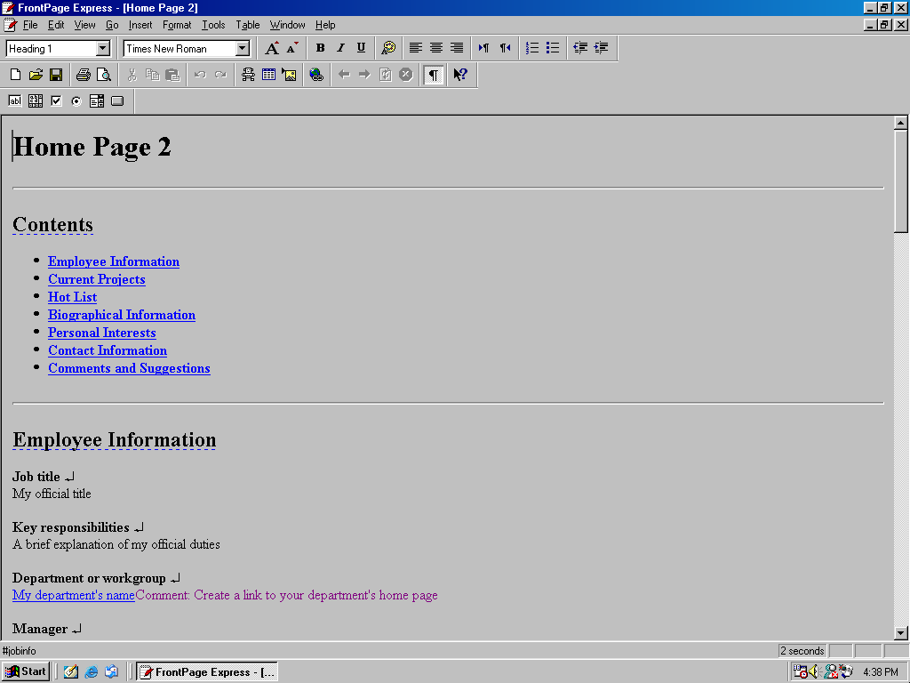Expand the Heading 1 style dropdown

[102, 49]
